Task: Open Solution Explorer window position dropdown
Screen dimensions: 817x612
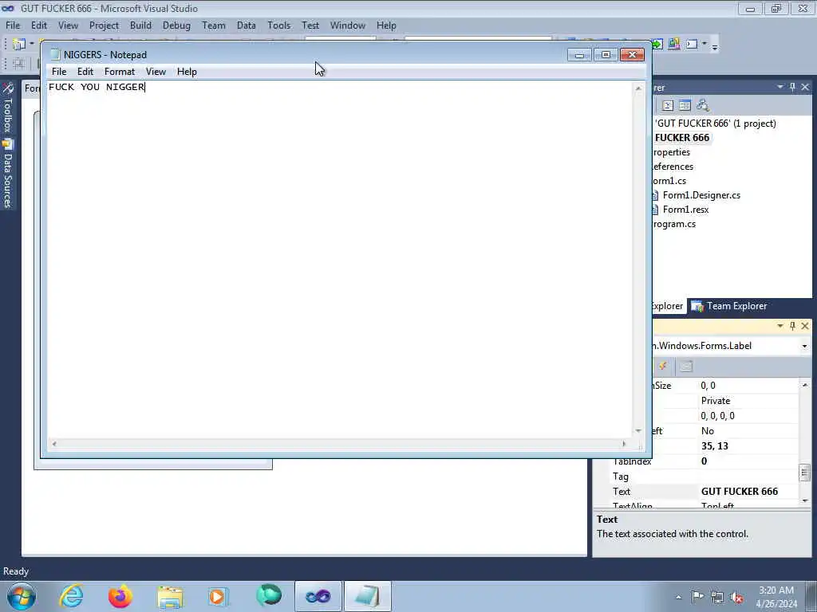Action: pyautogui.click(x=780, y=87)
